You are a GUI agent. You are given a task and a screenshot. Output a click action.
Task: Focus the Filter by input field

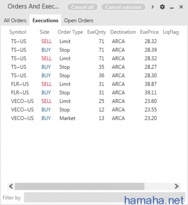click(104, 197)
